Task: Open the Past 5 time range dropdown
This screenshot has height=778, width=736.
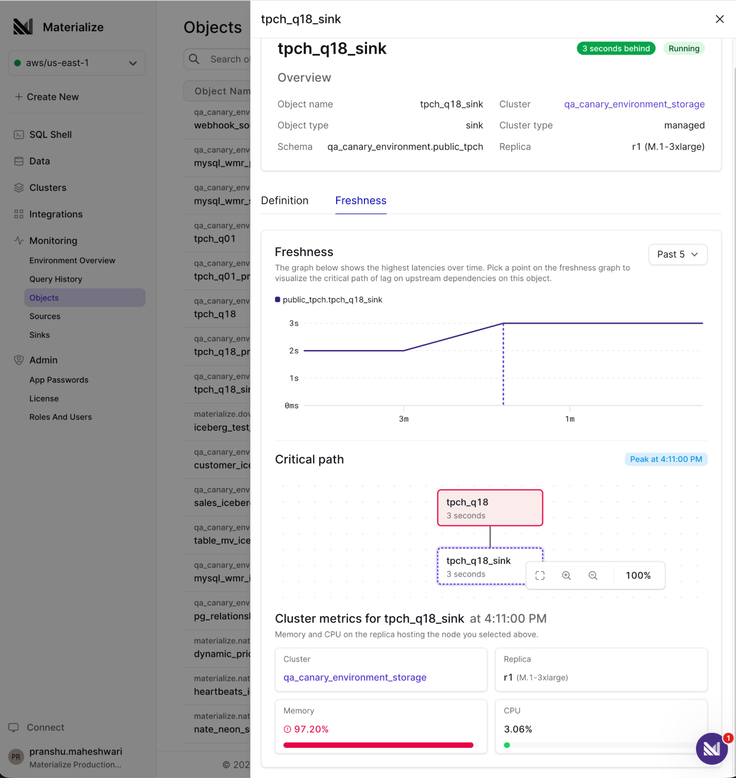Action: (x=678, y=254)
